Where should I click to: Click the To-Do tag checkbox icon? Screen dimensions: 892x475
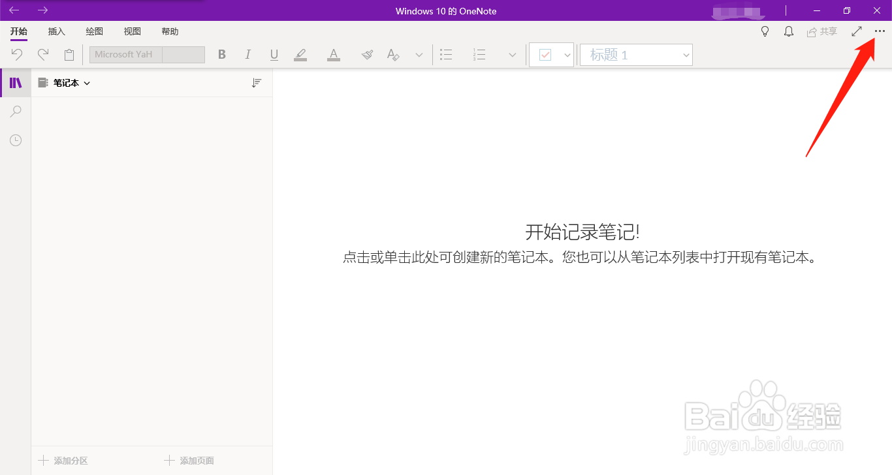pyautogui.click(x=545, y=55)
